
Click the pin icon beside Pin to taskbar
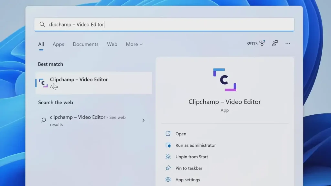pyautogui.click(x=168, y=168)
